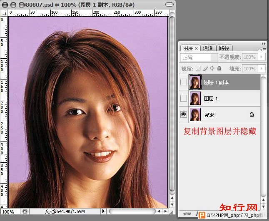The height and width of the screenshot is (221, 269).
Task: Click the lock image pixels brush icon
Action: [205, 68]
